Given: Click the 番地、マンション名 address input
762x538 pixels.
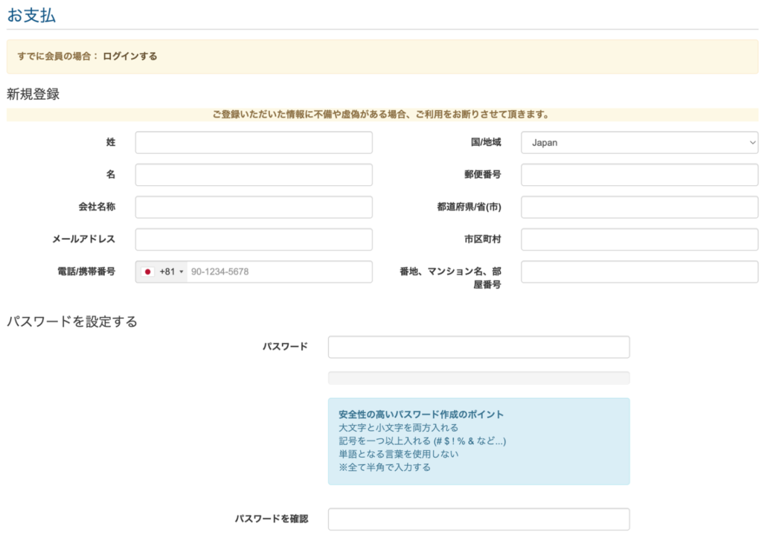Looking at the screenshot, I should (x=639, y=272).
